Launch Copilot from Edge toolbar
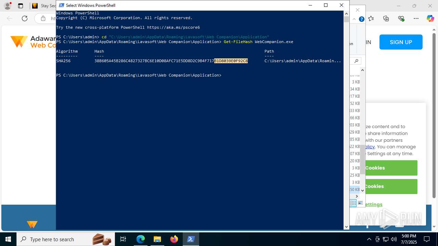The height and width of the screenshot is (246, 438). pos(430,18)
